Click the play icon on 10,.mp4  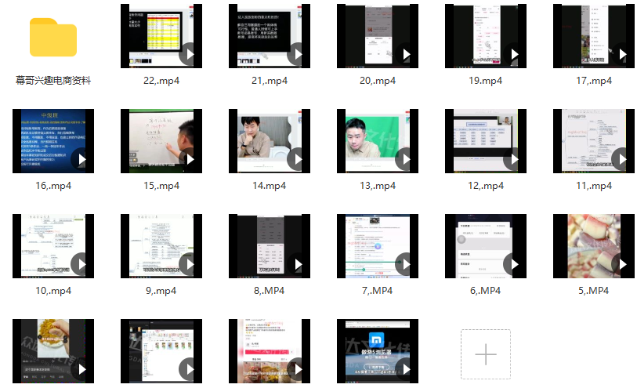[80, 264]
